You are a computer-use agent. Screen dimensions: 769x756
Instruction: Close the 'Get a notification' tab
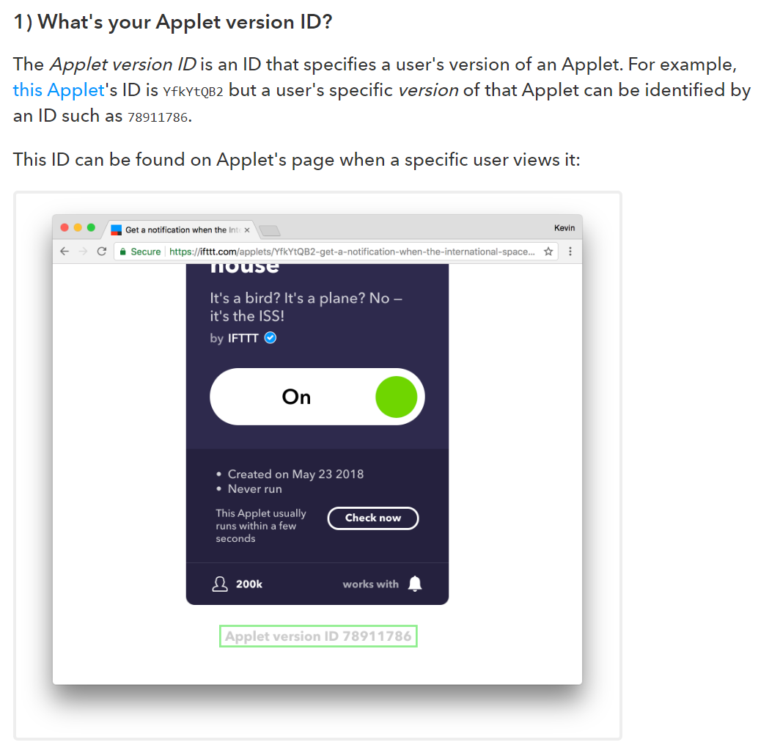247,230
